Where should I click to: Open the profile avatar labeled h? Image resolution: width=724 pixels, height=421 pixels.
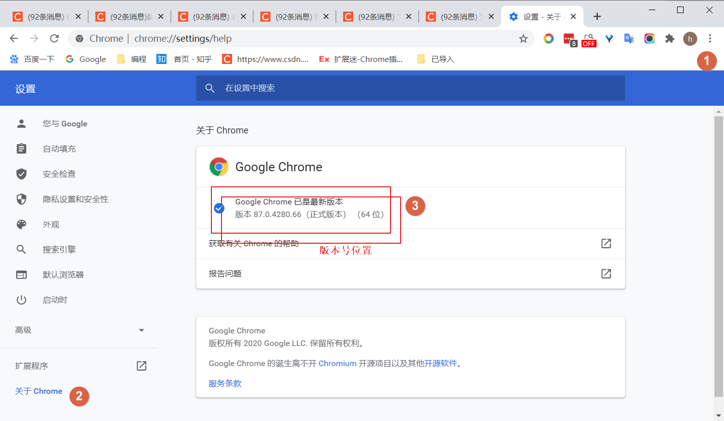pyautogui.click(x=690, y=39)
